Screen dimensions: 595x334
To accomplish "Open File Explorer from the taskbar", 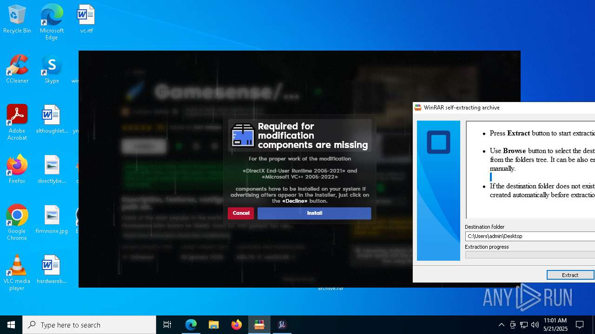I will point(214,325).
